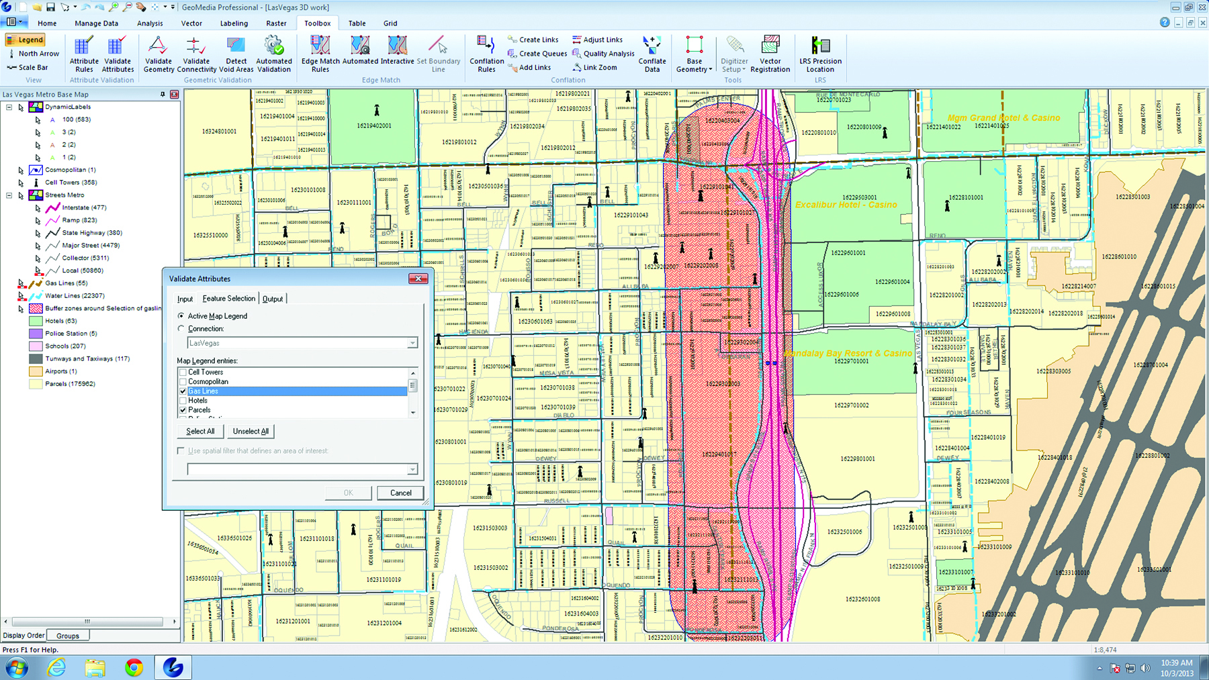Open the Home ribbon tab
The height and width of the screenshot is (680, 1209).
point(47,23)
